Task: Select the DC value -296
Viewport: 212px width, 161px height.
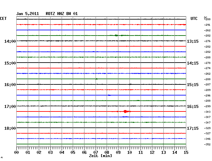Action: pos(207,95)
